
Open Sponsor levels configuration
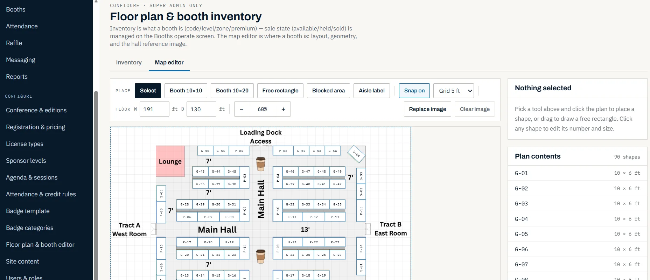[26, 161]
